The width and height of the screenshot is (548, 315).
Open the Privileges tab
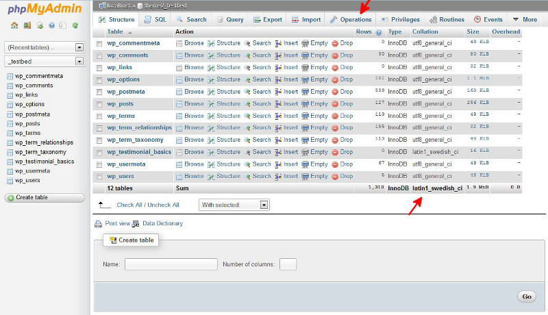click(x=400, y=20)
